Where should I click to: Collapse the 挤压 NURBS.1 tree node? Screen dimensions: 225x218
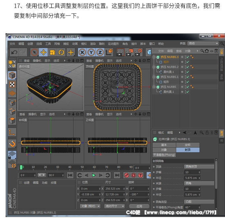tap(154, 77)
